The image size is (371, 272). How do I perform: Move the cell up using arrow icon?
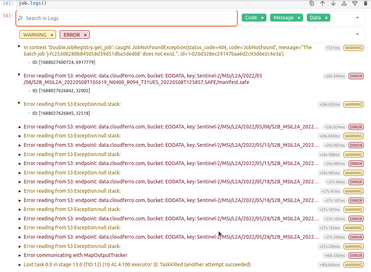[x=323, y=3]
